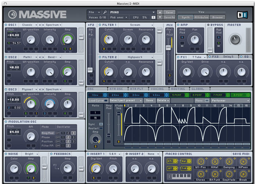
Task: Open the OSC1 Classic wavetable dropdown
Action: tap(29, 25)
